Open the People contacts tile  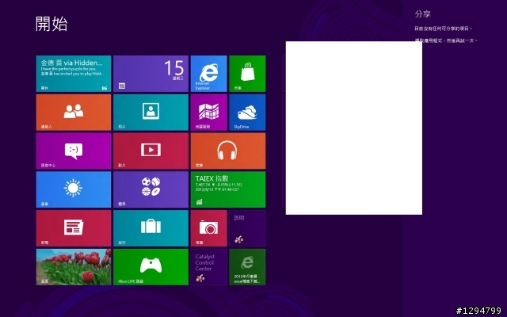74,113
